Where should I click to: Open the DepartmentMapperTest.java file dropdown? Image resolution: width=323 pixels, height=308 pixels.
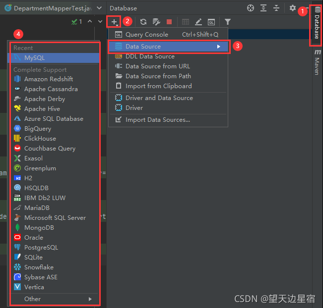coord(99,8)
